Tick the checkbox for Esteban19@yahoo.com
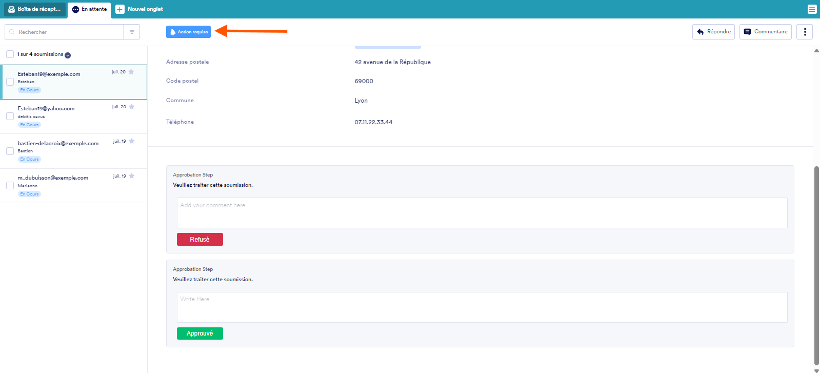This screenshot has width=820, height=373. (10, 116)
